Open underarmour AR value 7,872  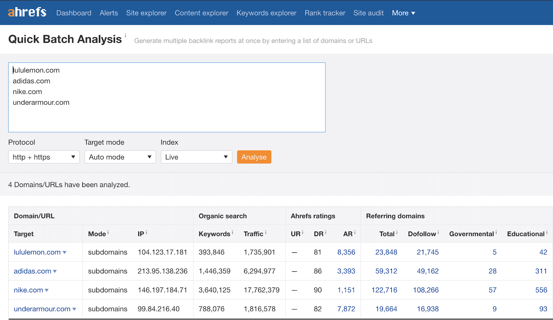tap(346, 309)
